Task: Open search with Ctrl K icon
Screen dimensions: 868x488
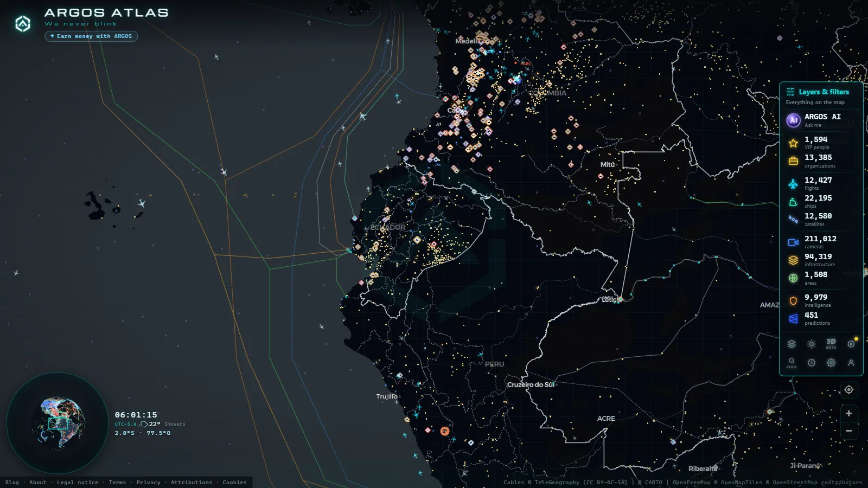Action: pos(792,363)
